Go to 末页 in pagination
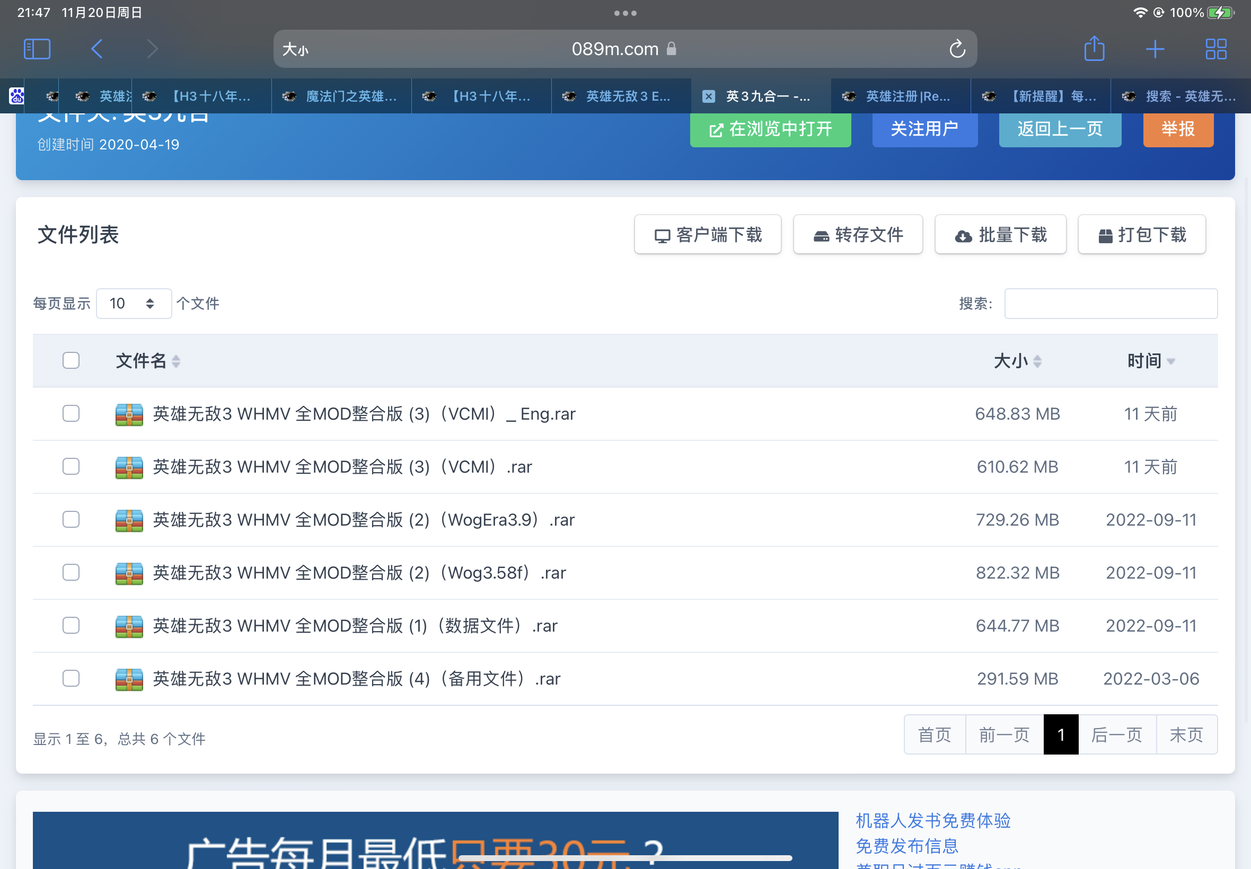 click(x=1187, y=735)
